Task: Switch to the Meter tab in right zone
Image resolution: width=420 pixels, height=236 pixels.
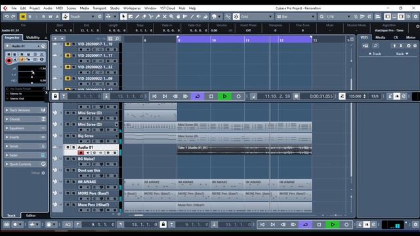Action: pyautogui.click(x=411, y=37)
